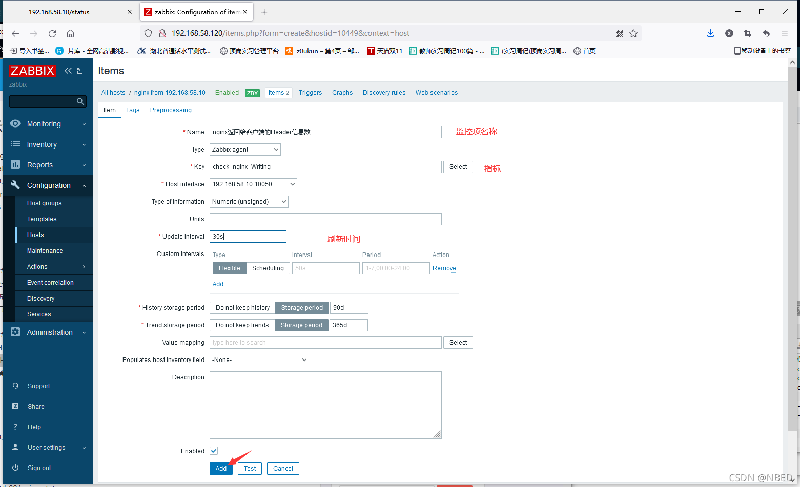
Task: Reload the page with refresh icon
Action: coord(52,33)
